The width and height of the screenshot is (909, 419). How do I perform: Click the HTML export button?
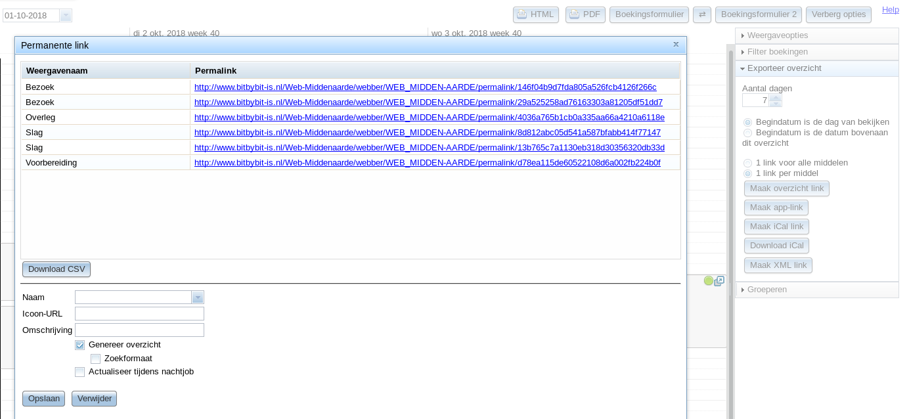coord(535,14)
